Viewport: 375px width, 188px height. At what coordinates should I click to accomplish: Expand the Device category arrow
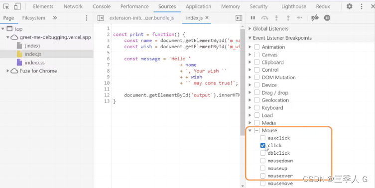click(x=250, y=85)
